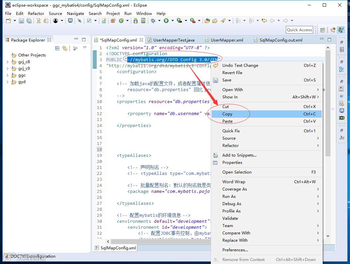Image resolution: width=350 pixels, height=264 pixels.
Task: Open the Back history dropdown arrow
Action: (x=279, y=21)
